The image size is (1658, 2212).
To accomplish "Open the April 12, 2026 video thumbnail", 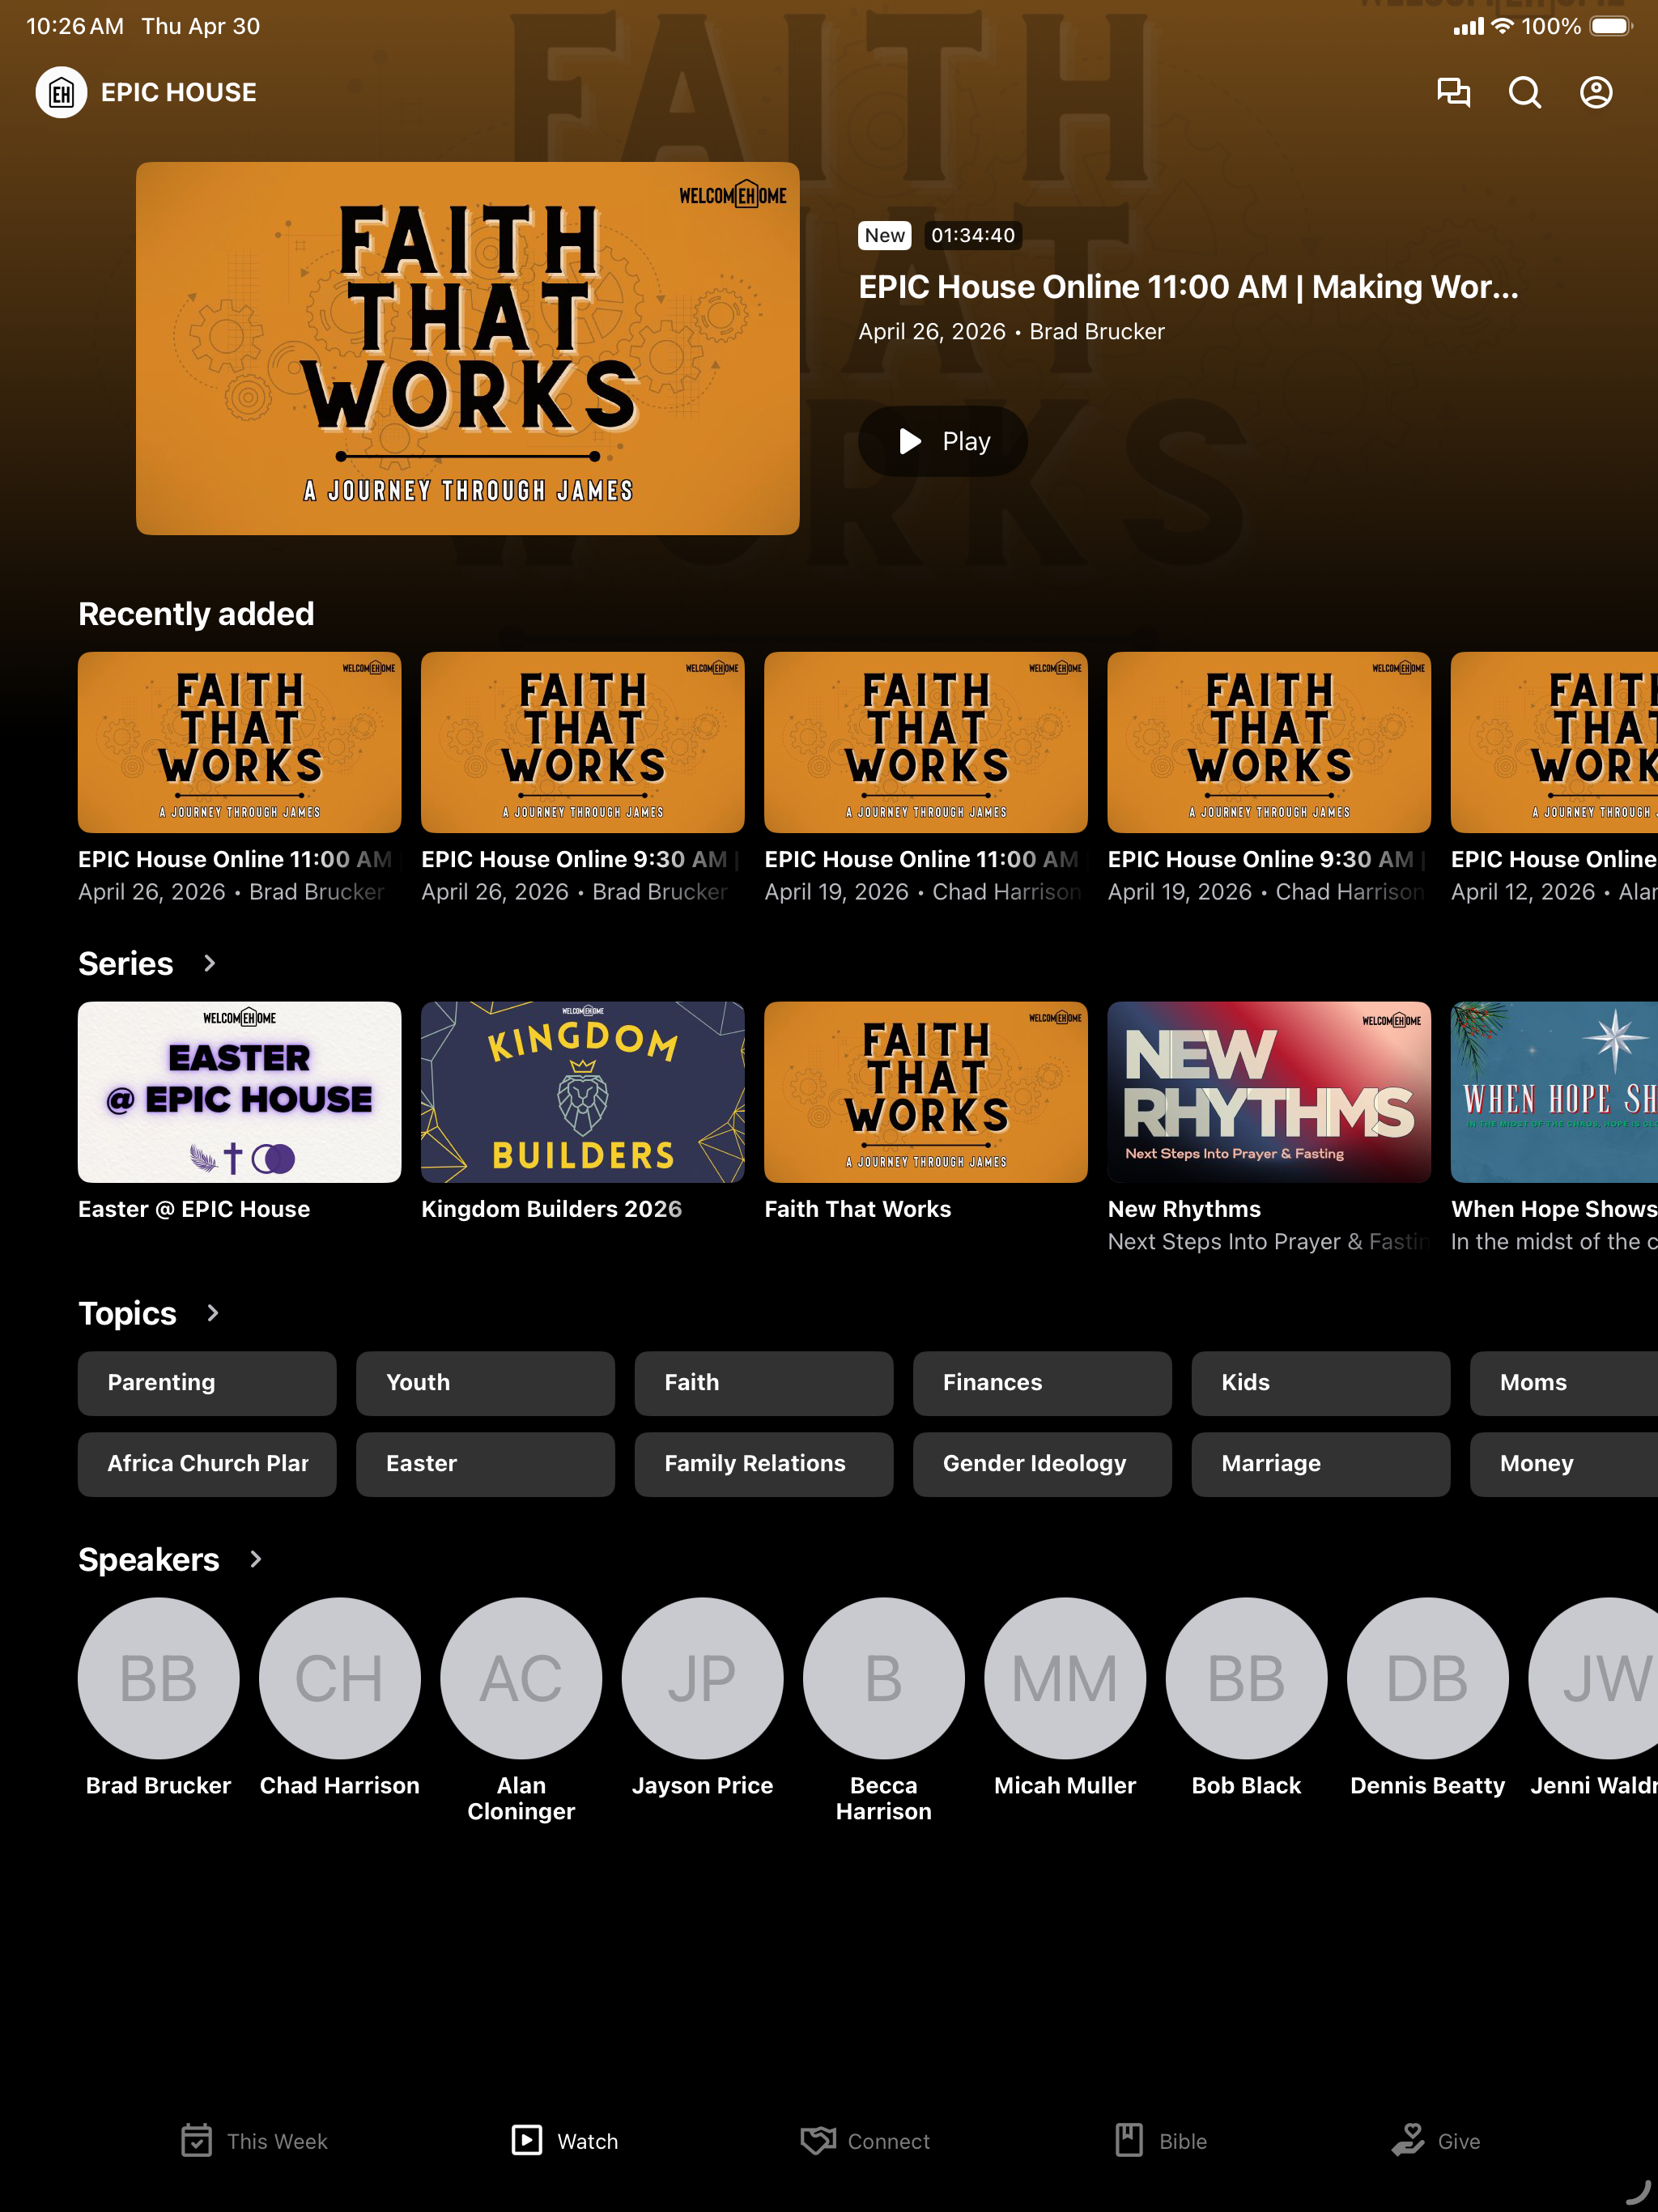I will 1554,743.
